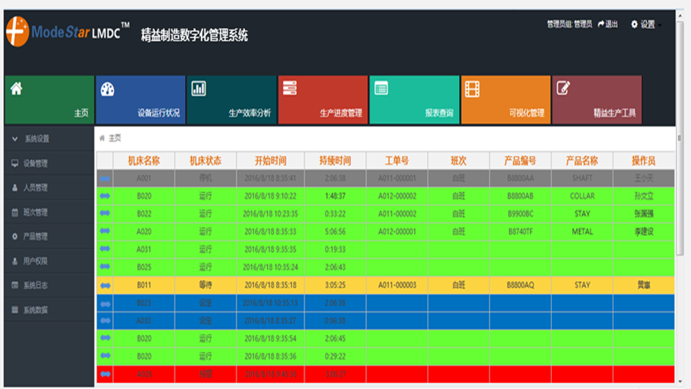
Task: Click the bar chart icon for 生产效率分析
Action: click(x=198, y=88)
